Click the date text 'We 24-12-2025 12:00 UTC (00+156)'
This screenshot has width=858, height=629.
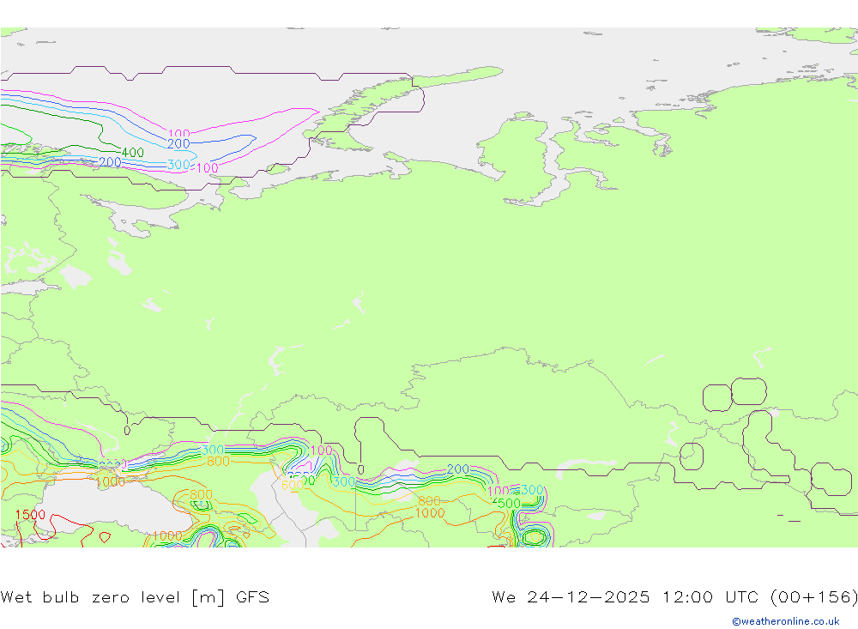(x=674, y=596)
